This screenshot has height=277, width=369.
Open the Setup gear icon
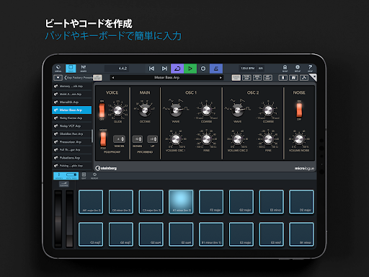coord(298,69)
